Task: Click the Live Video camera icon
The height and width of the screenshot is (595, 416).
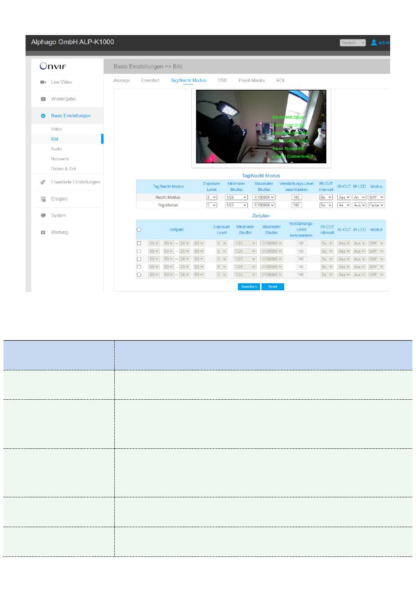Action: [43, 82]
